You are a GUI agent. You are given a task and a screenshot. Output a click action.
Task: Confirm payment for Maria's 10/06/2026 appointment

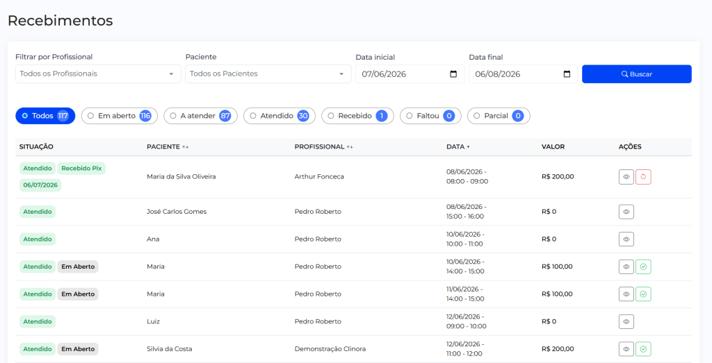click(643, 267)
